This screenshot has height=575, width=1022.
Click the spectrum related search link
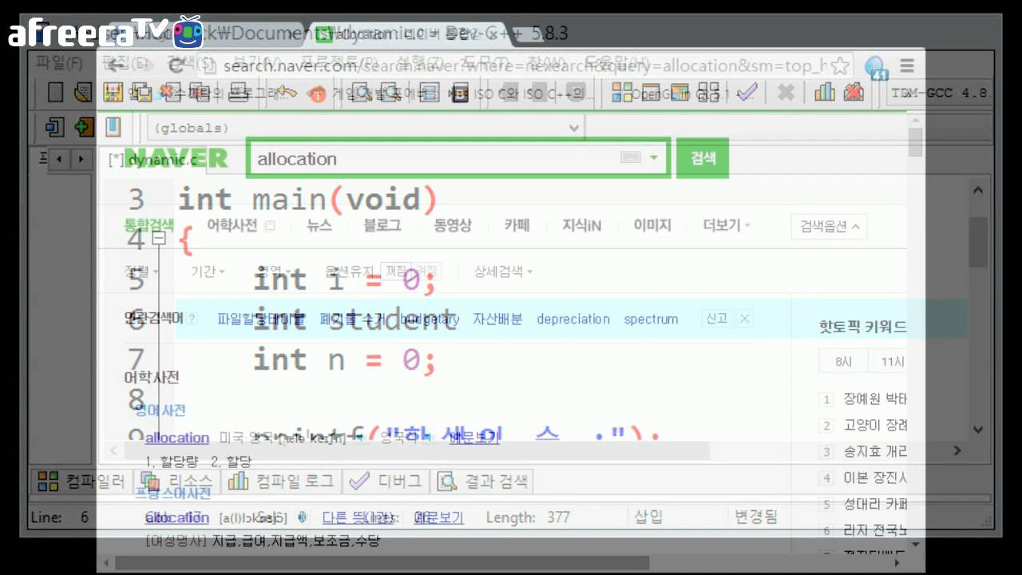(x=651, y=319)
